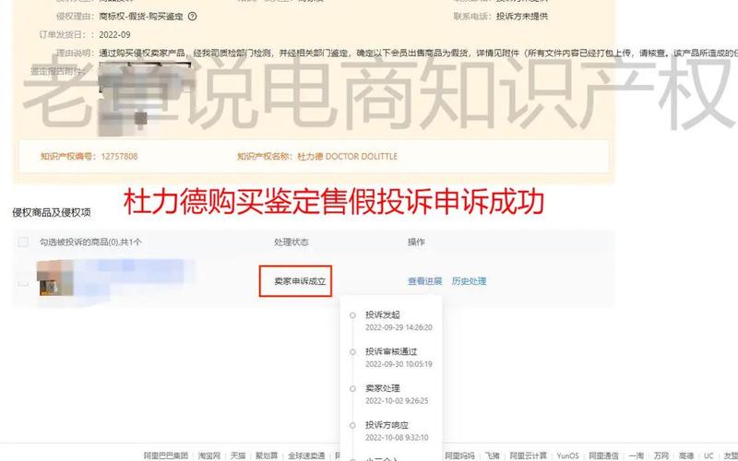Click the timestamp 2022-09-30 10:05:19

399,364
